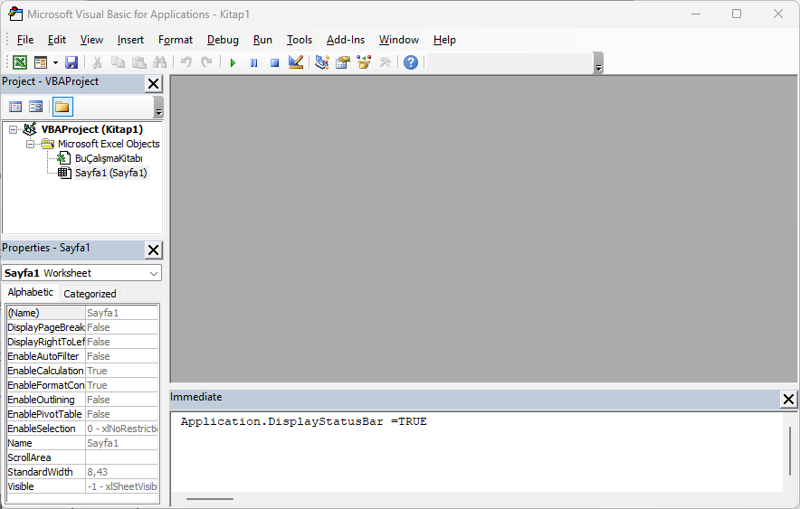
Task: Open Visual Basic Help question mark icon
Action: (x=411, y=62)
